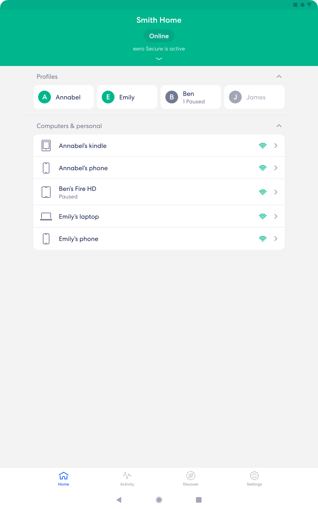Expand the Smith Home network details chevron
Viewport: 318px width, 509px height.
pos(159,58)
